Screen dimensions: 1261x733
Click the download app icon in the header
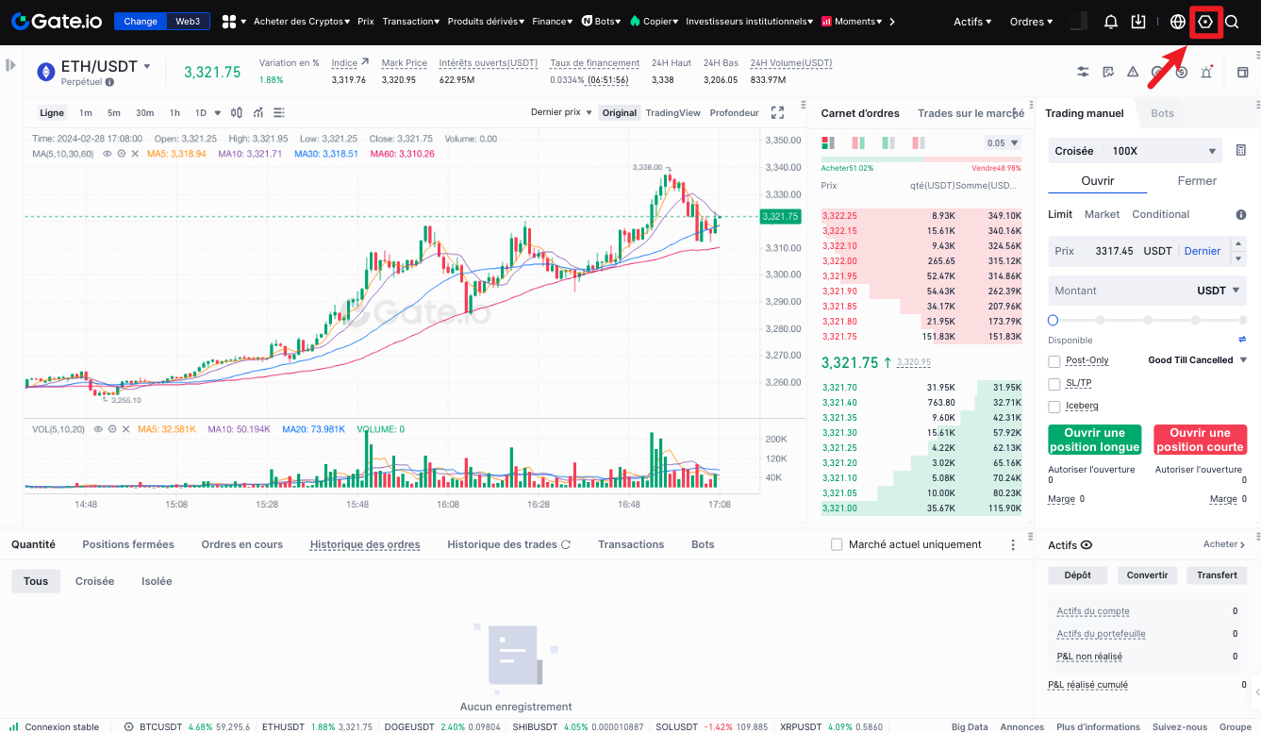pos(1138,22)
